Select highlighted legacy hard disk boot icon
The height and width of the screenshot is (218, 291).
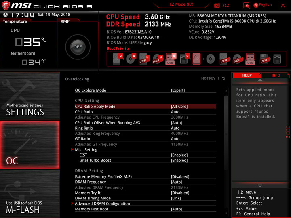click(x=196, y=59)
